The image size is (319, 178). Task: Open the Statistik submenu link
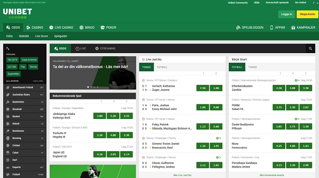pyautogui.click(x=24, y=36)
